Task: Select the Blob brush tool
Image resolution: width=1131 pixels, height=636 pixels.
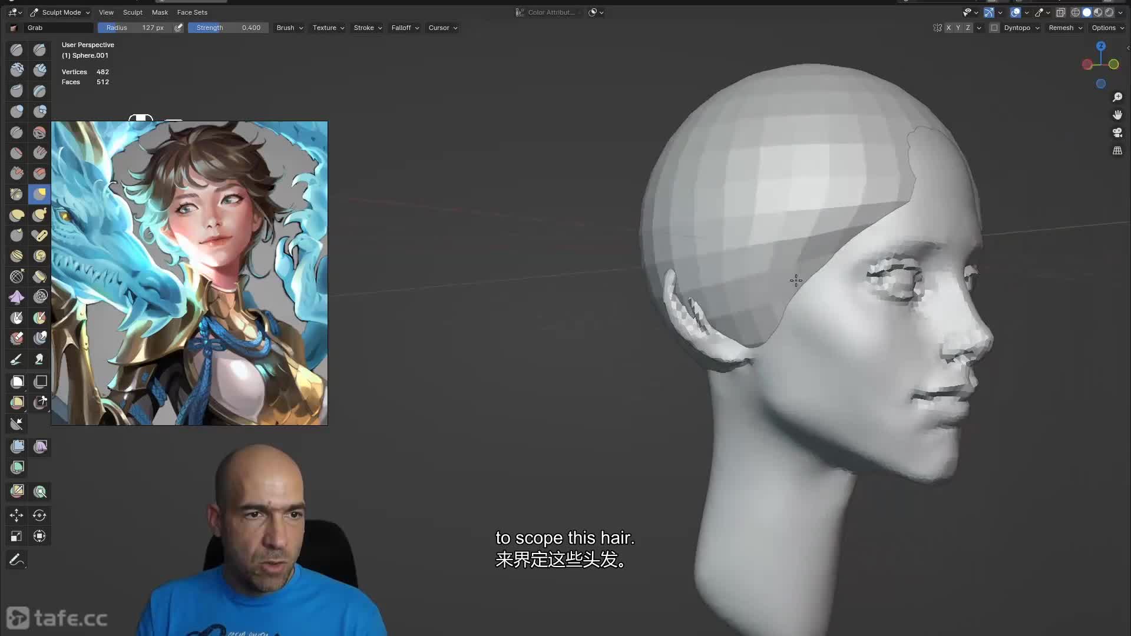Action: coord(39,112)
